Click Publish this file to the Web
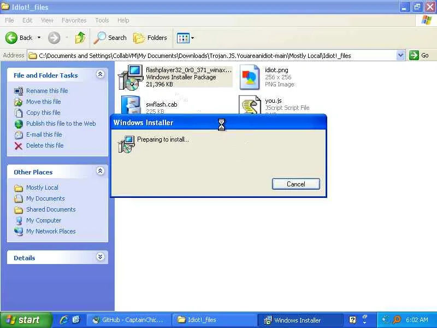Screen dimensions: 437x328 tap(61, 124)
